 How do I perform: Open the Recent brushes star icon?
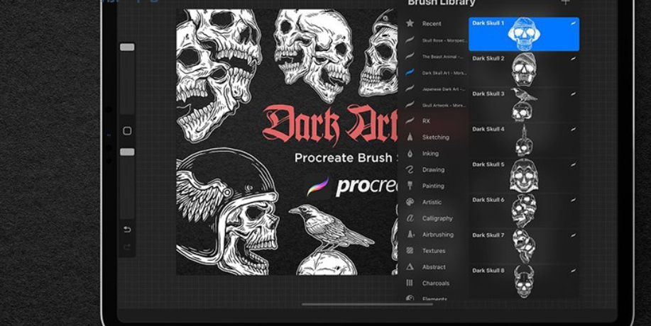click(x=410, y=23)
